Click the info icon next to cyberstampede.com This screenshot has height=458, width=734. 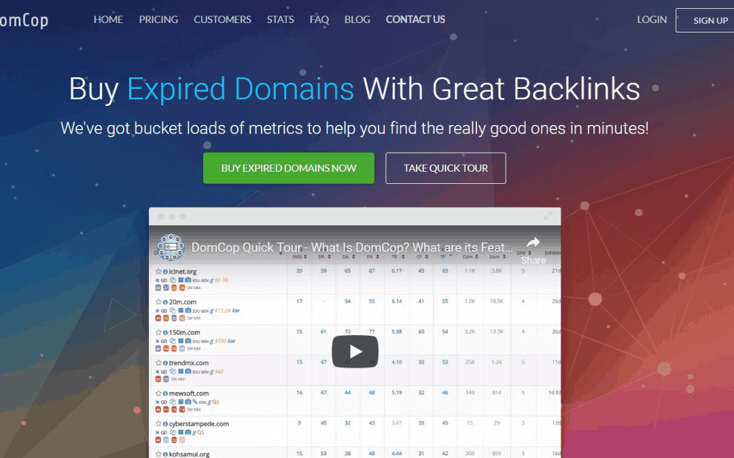(165, 424)
